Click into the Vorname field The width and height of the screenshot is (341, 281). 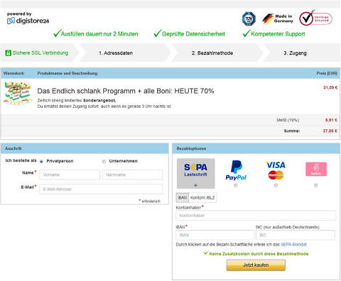(x=70, y=175)
